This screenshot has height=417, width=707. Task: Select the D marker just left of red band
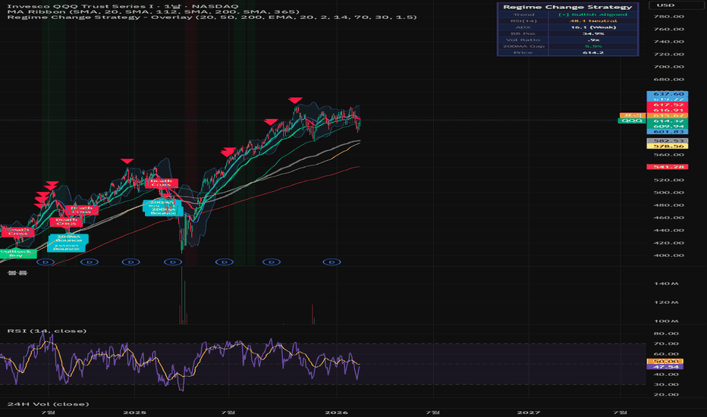coord(173,262)
